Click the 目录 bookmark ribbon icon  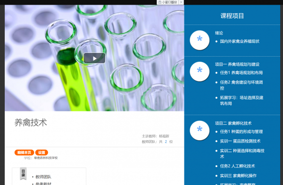pos(23,174)
